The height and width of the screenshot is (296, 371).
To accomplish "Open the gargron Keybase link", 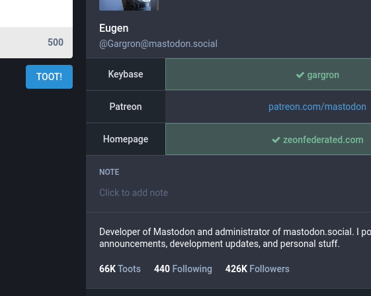I will click(x=323, y=75).
